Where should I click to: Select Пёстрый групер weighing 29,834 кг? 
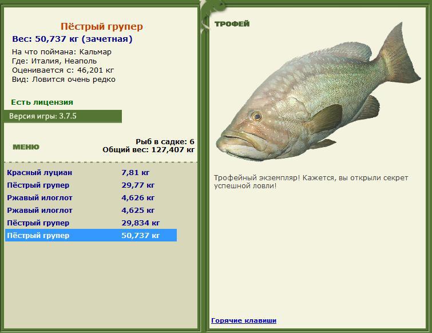(91, 223)
